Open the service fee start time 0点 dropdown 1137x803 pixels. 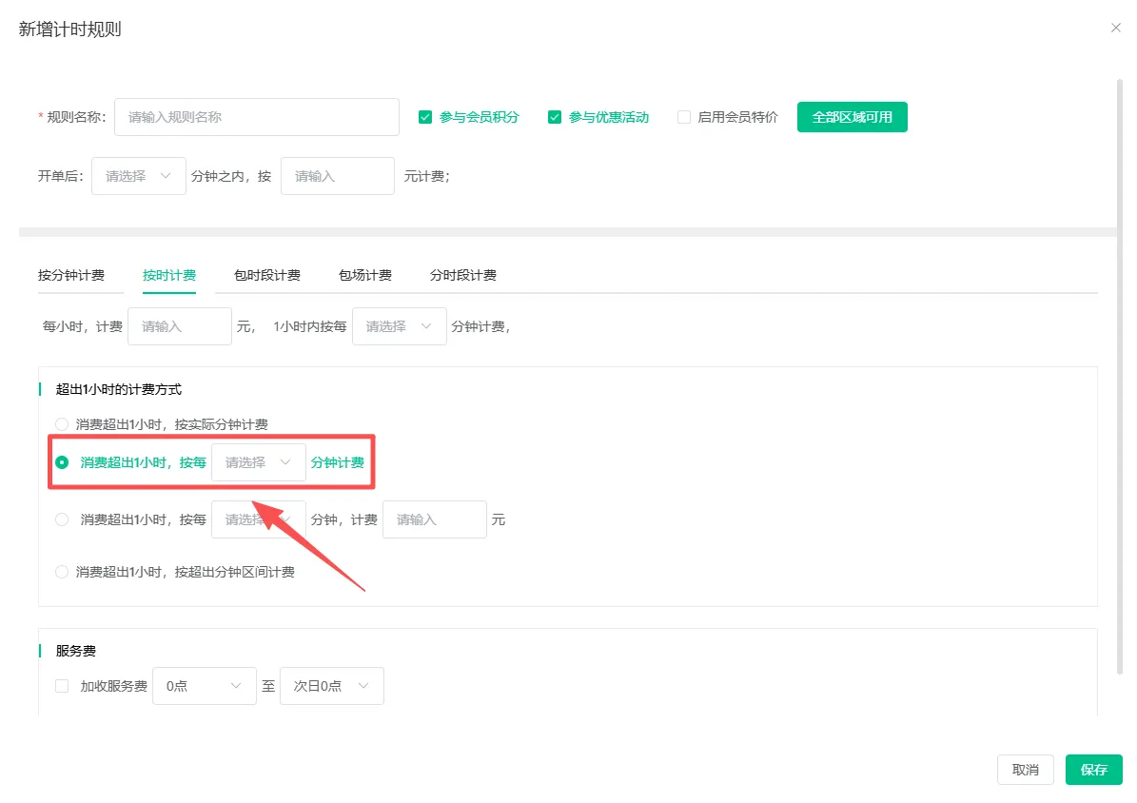pos(204,686)
